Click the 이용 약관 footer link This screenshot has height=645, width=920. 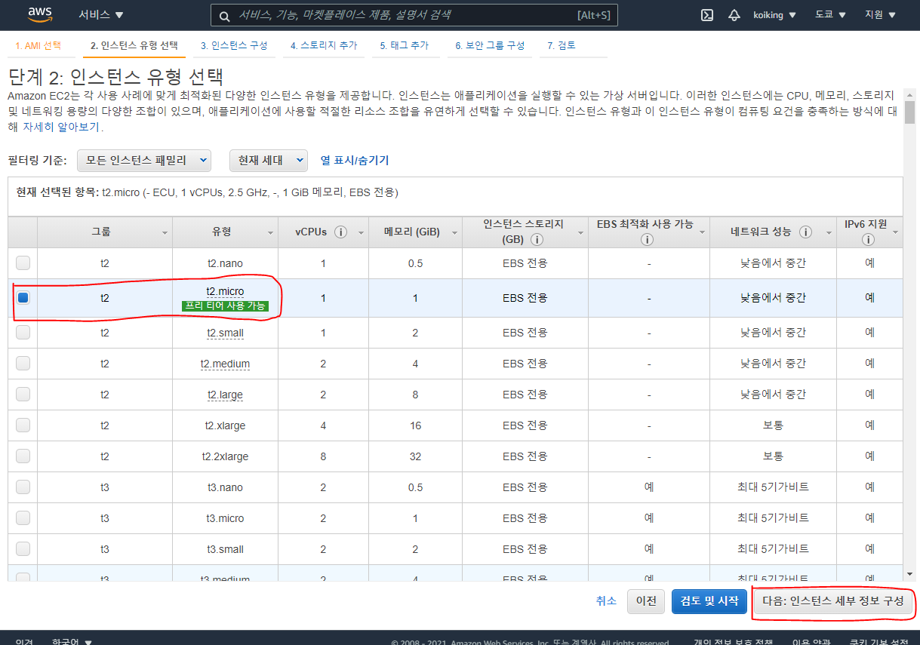pyautogui.click(x=811, y=642)
